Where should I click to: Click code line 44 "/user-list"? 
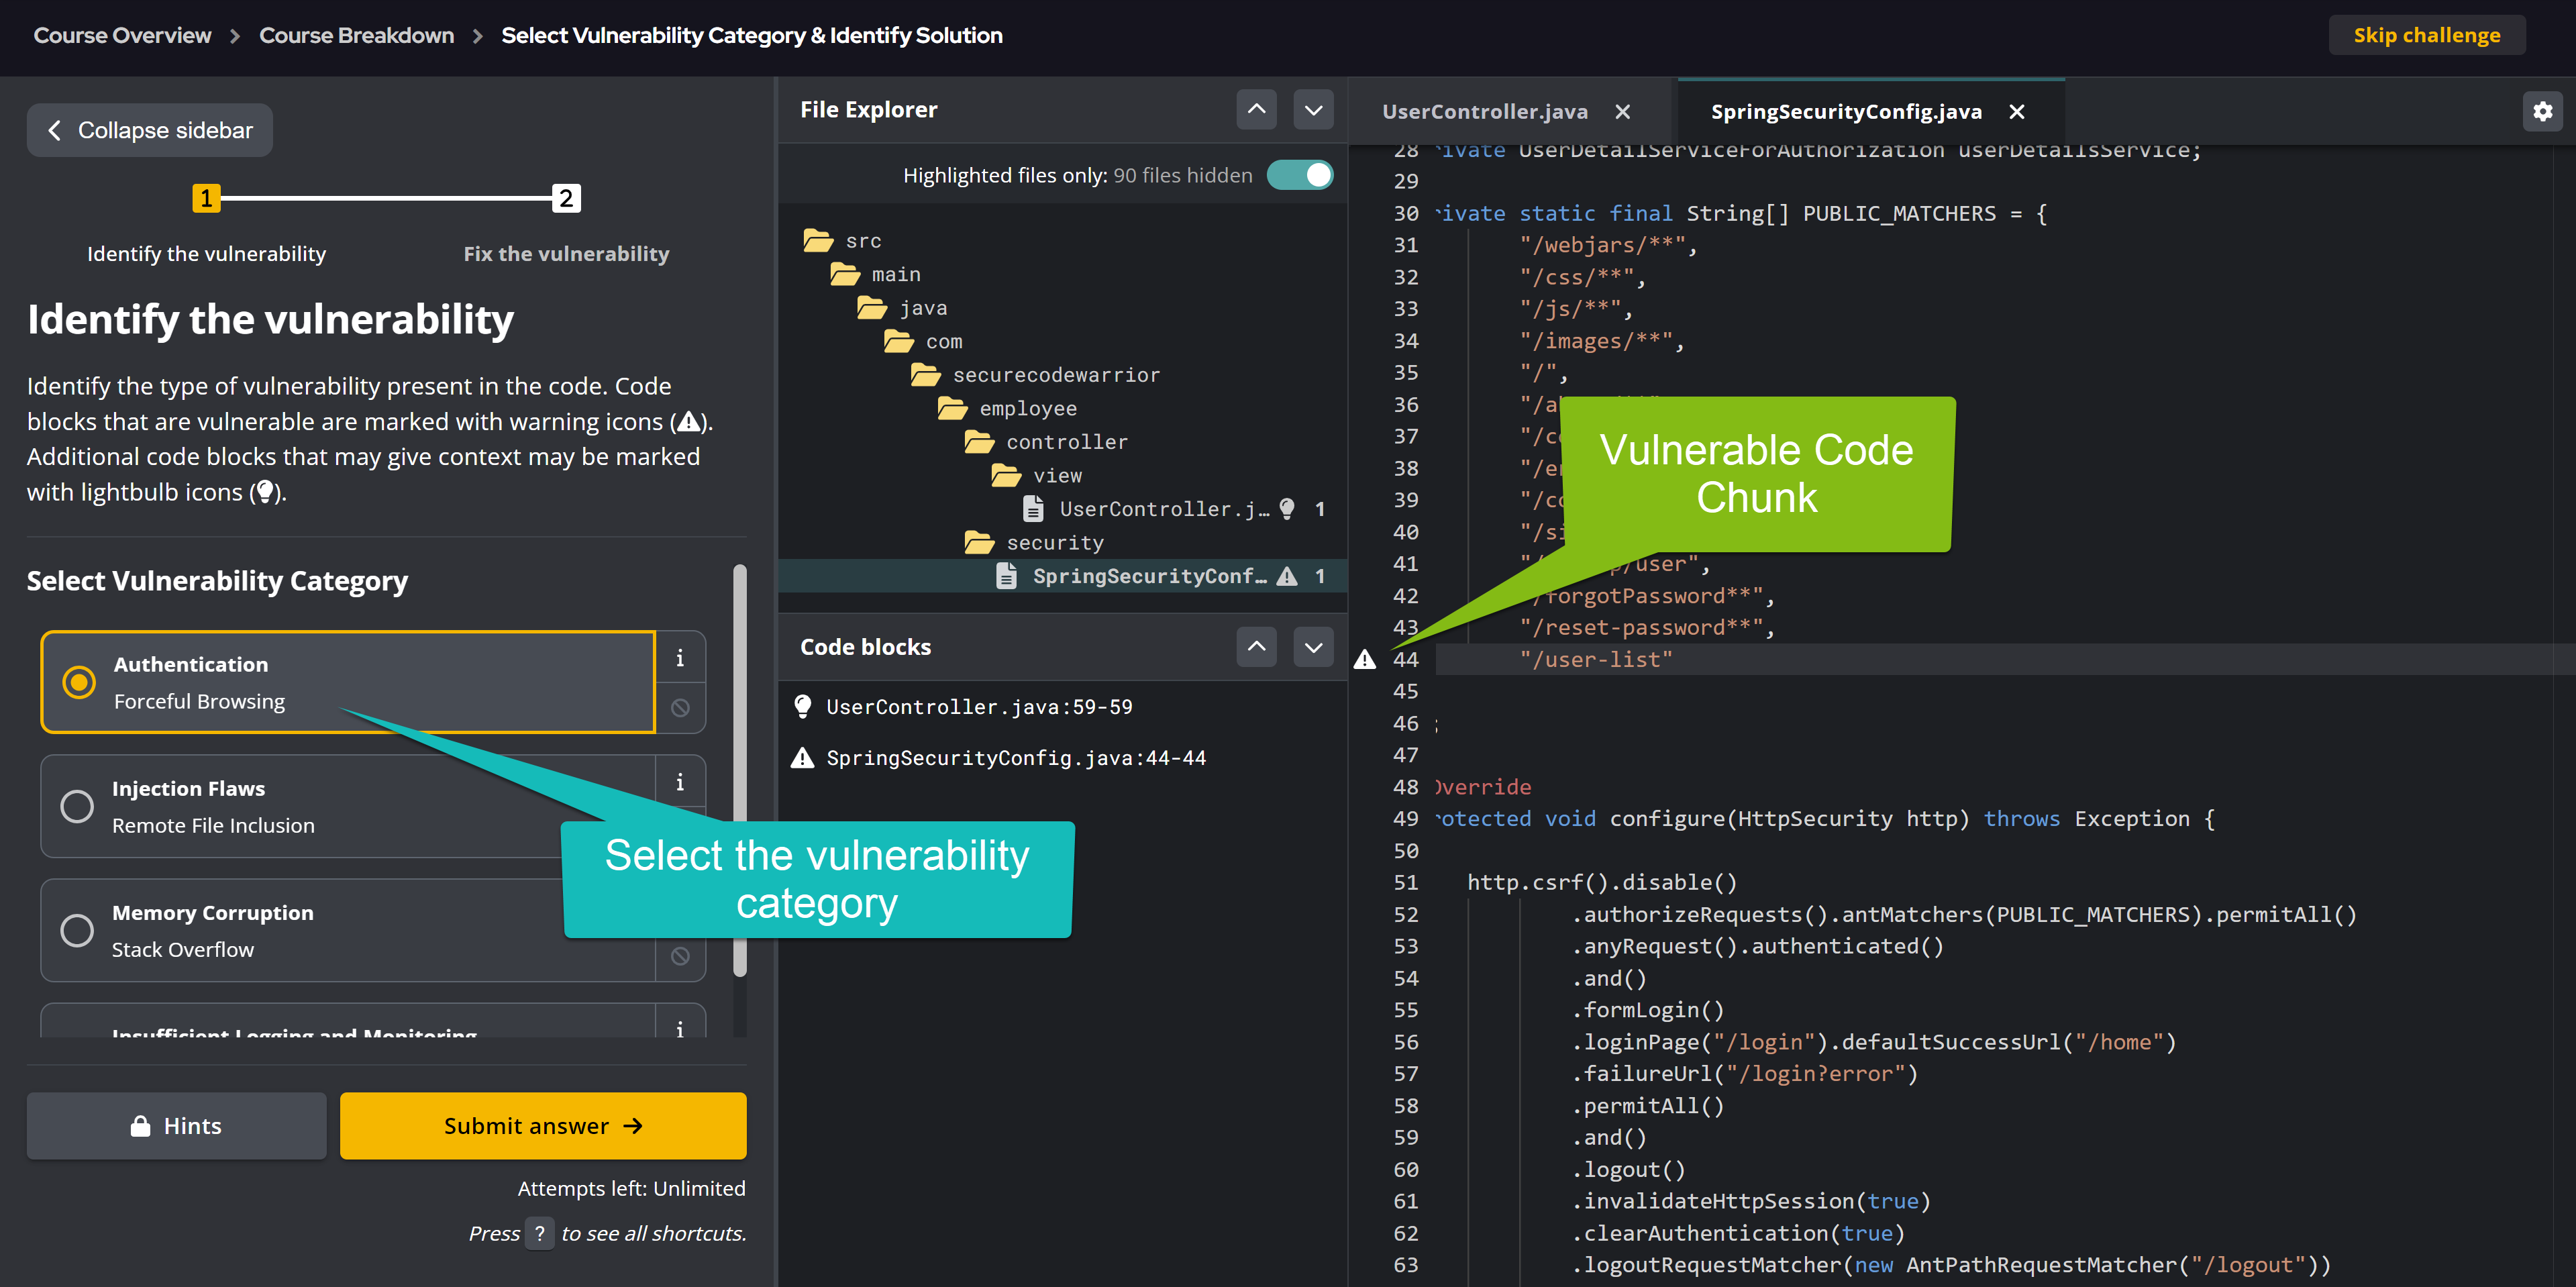[1596, 659]
